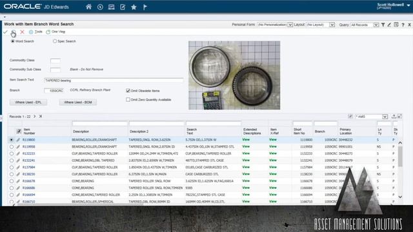Click Item X-Ref View link for R132241
Screen dimensions: 413x232
(x=273, y=160)
